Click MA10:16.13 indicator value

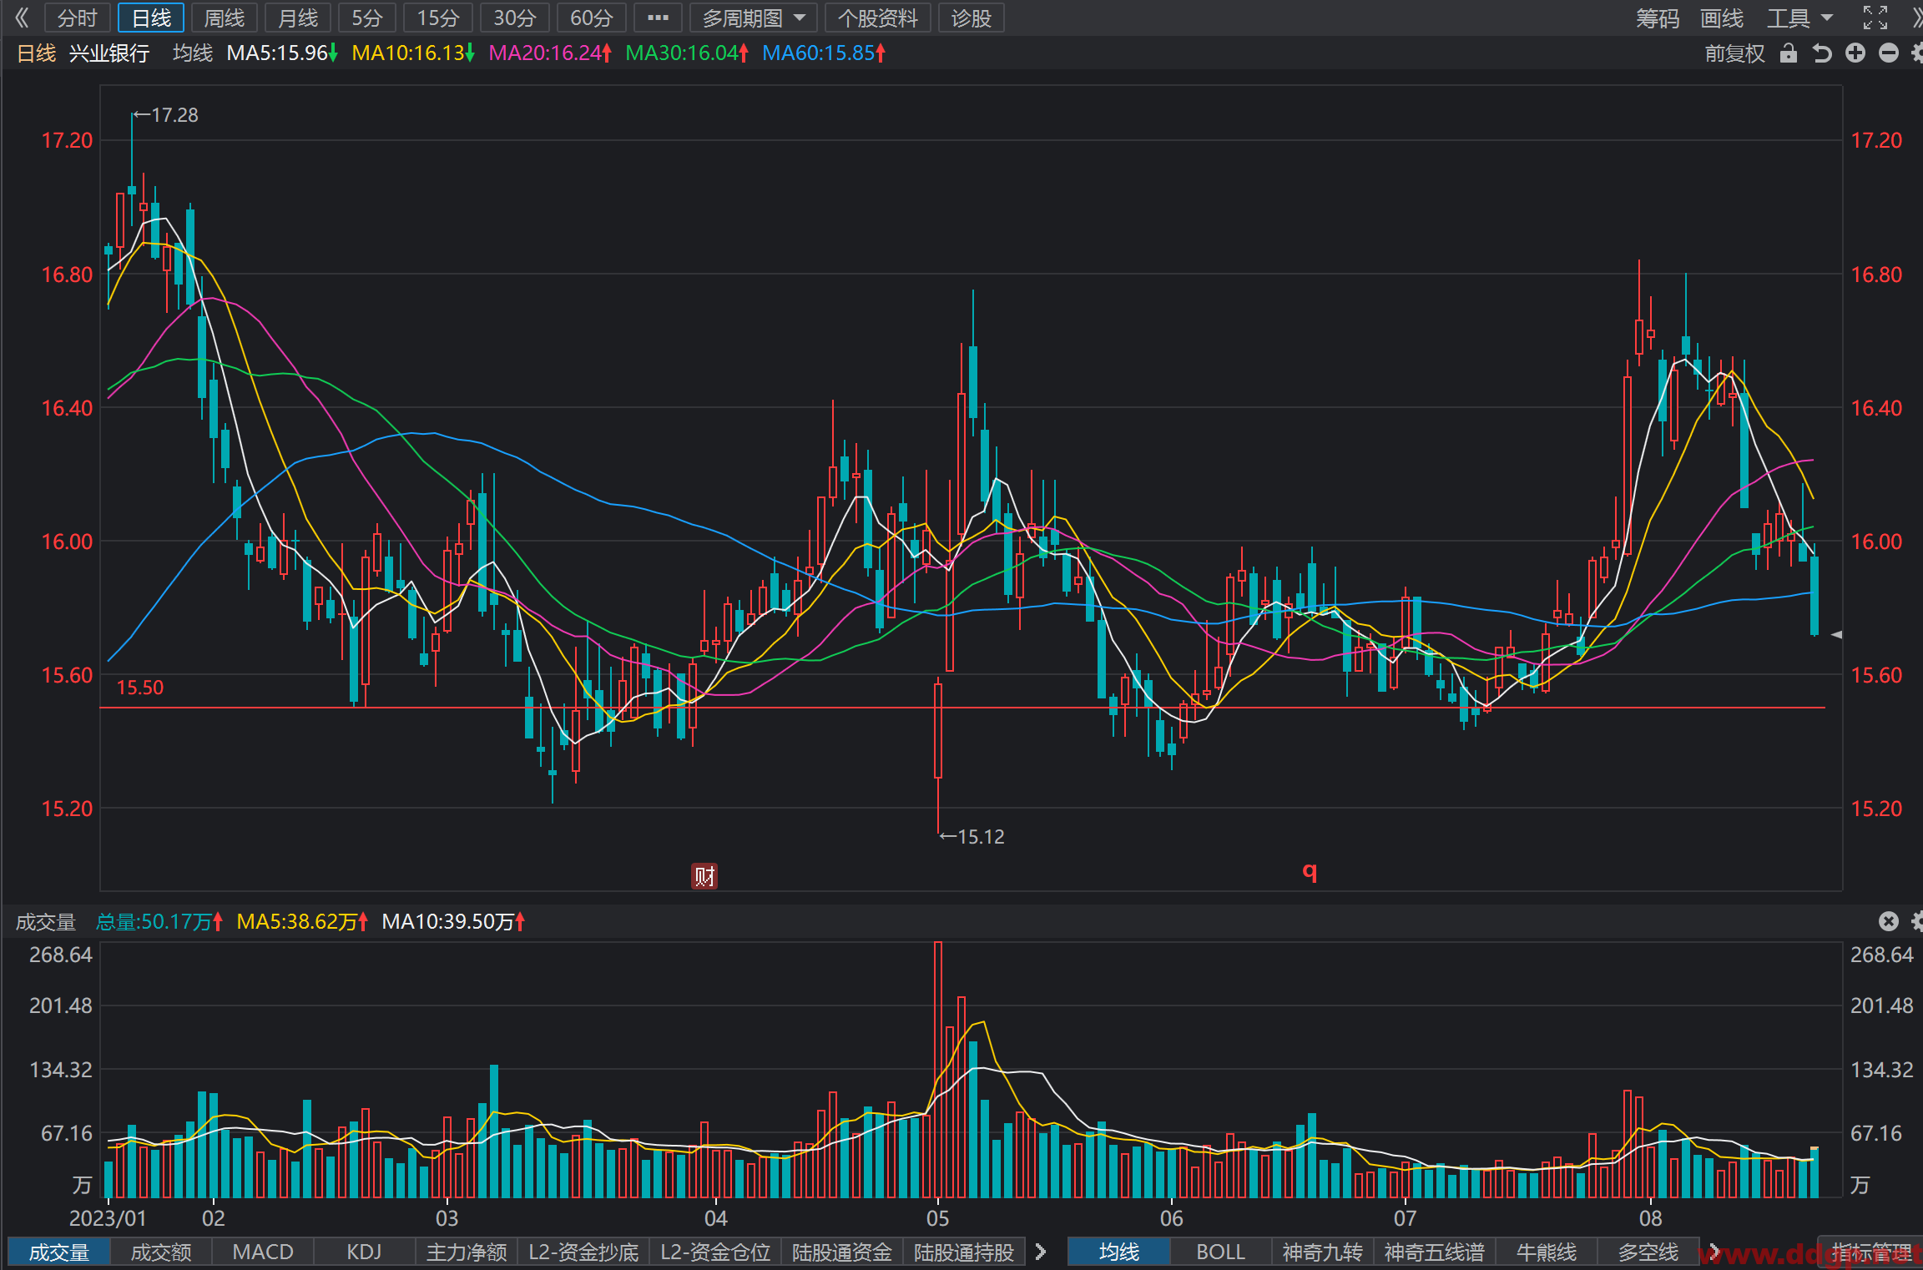click(412, 53)
